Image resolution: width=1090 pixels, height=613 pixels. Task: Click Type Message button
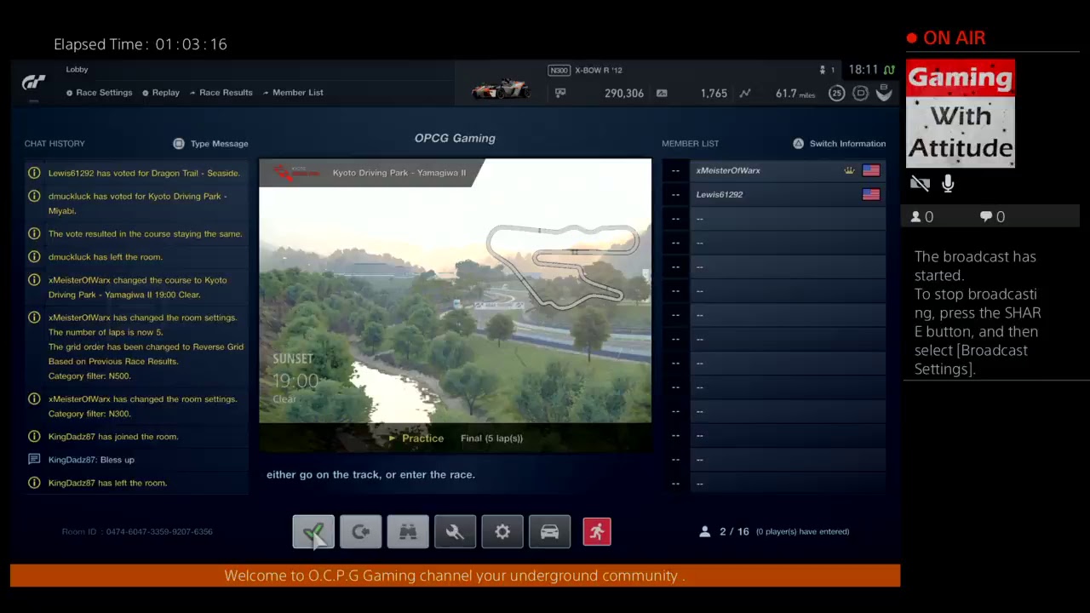(x=211, y=144)
